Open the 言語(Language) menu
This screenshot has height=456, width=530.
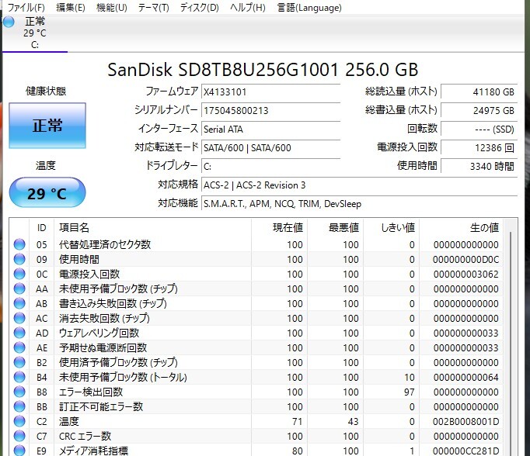pos(309,8)
